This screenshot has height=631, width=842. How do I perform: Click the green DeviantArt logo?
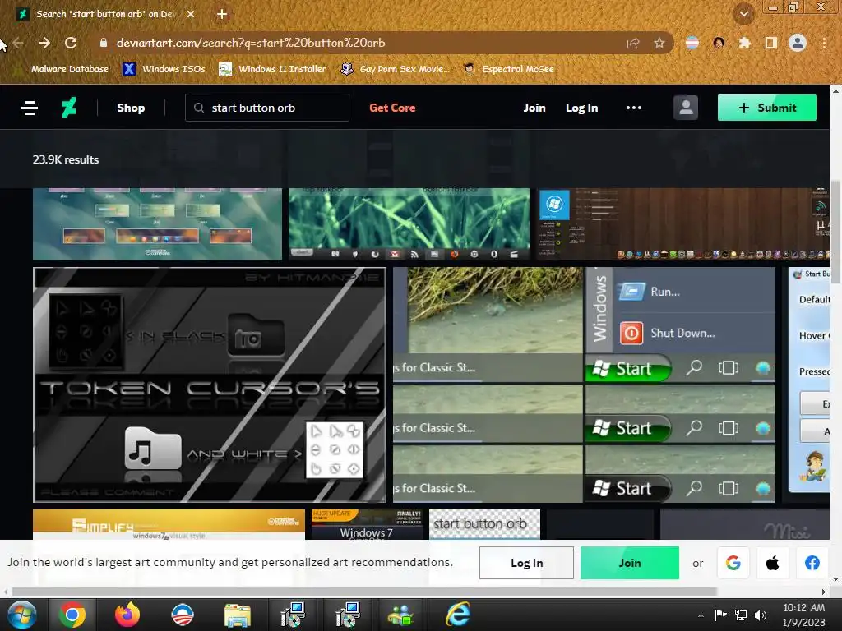[69, 108]
